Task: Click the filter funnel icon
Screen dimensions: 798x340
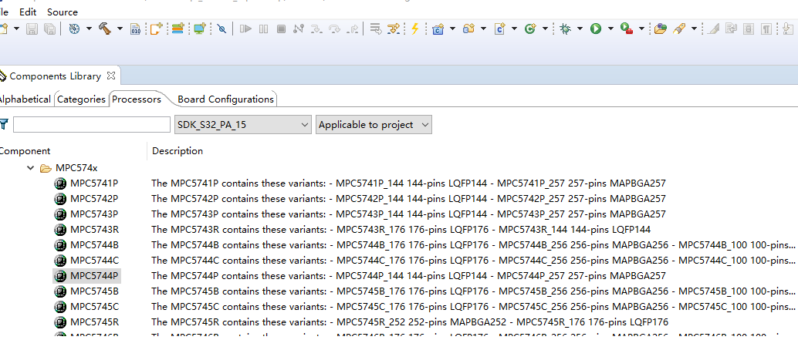Action: coord(4,124)
